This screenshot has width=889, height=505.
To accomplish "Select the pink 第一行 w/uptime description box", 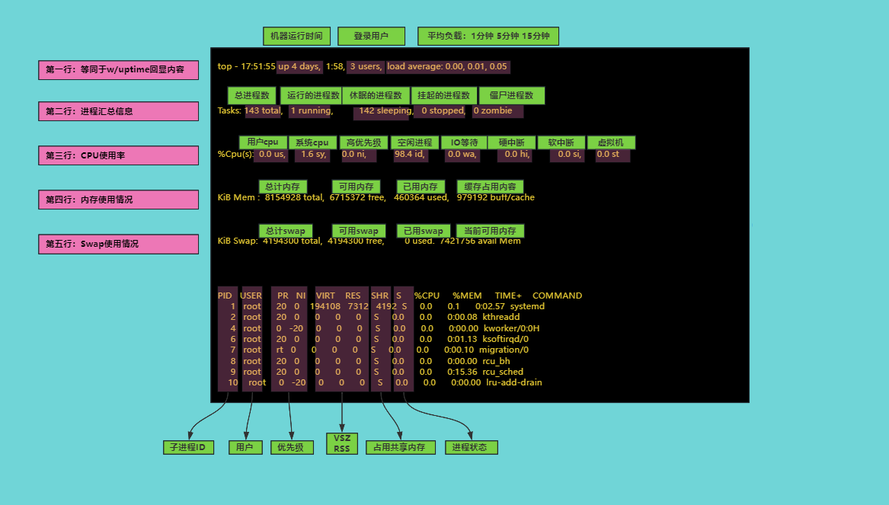I will coord(119,70).
